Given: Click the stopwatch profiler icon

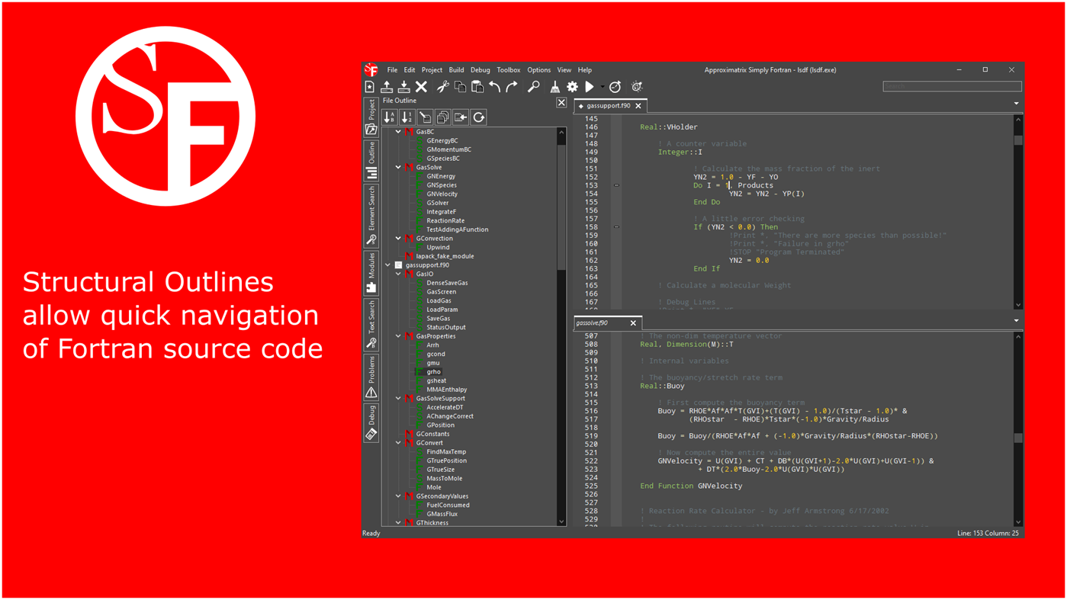Looking at the screenshot, I should pos(615,87).
